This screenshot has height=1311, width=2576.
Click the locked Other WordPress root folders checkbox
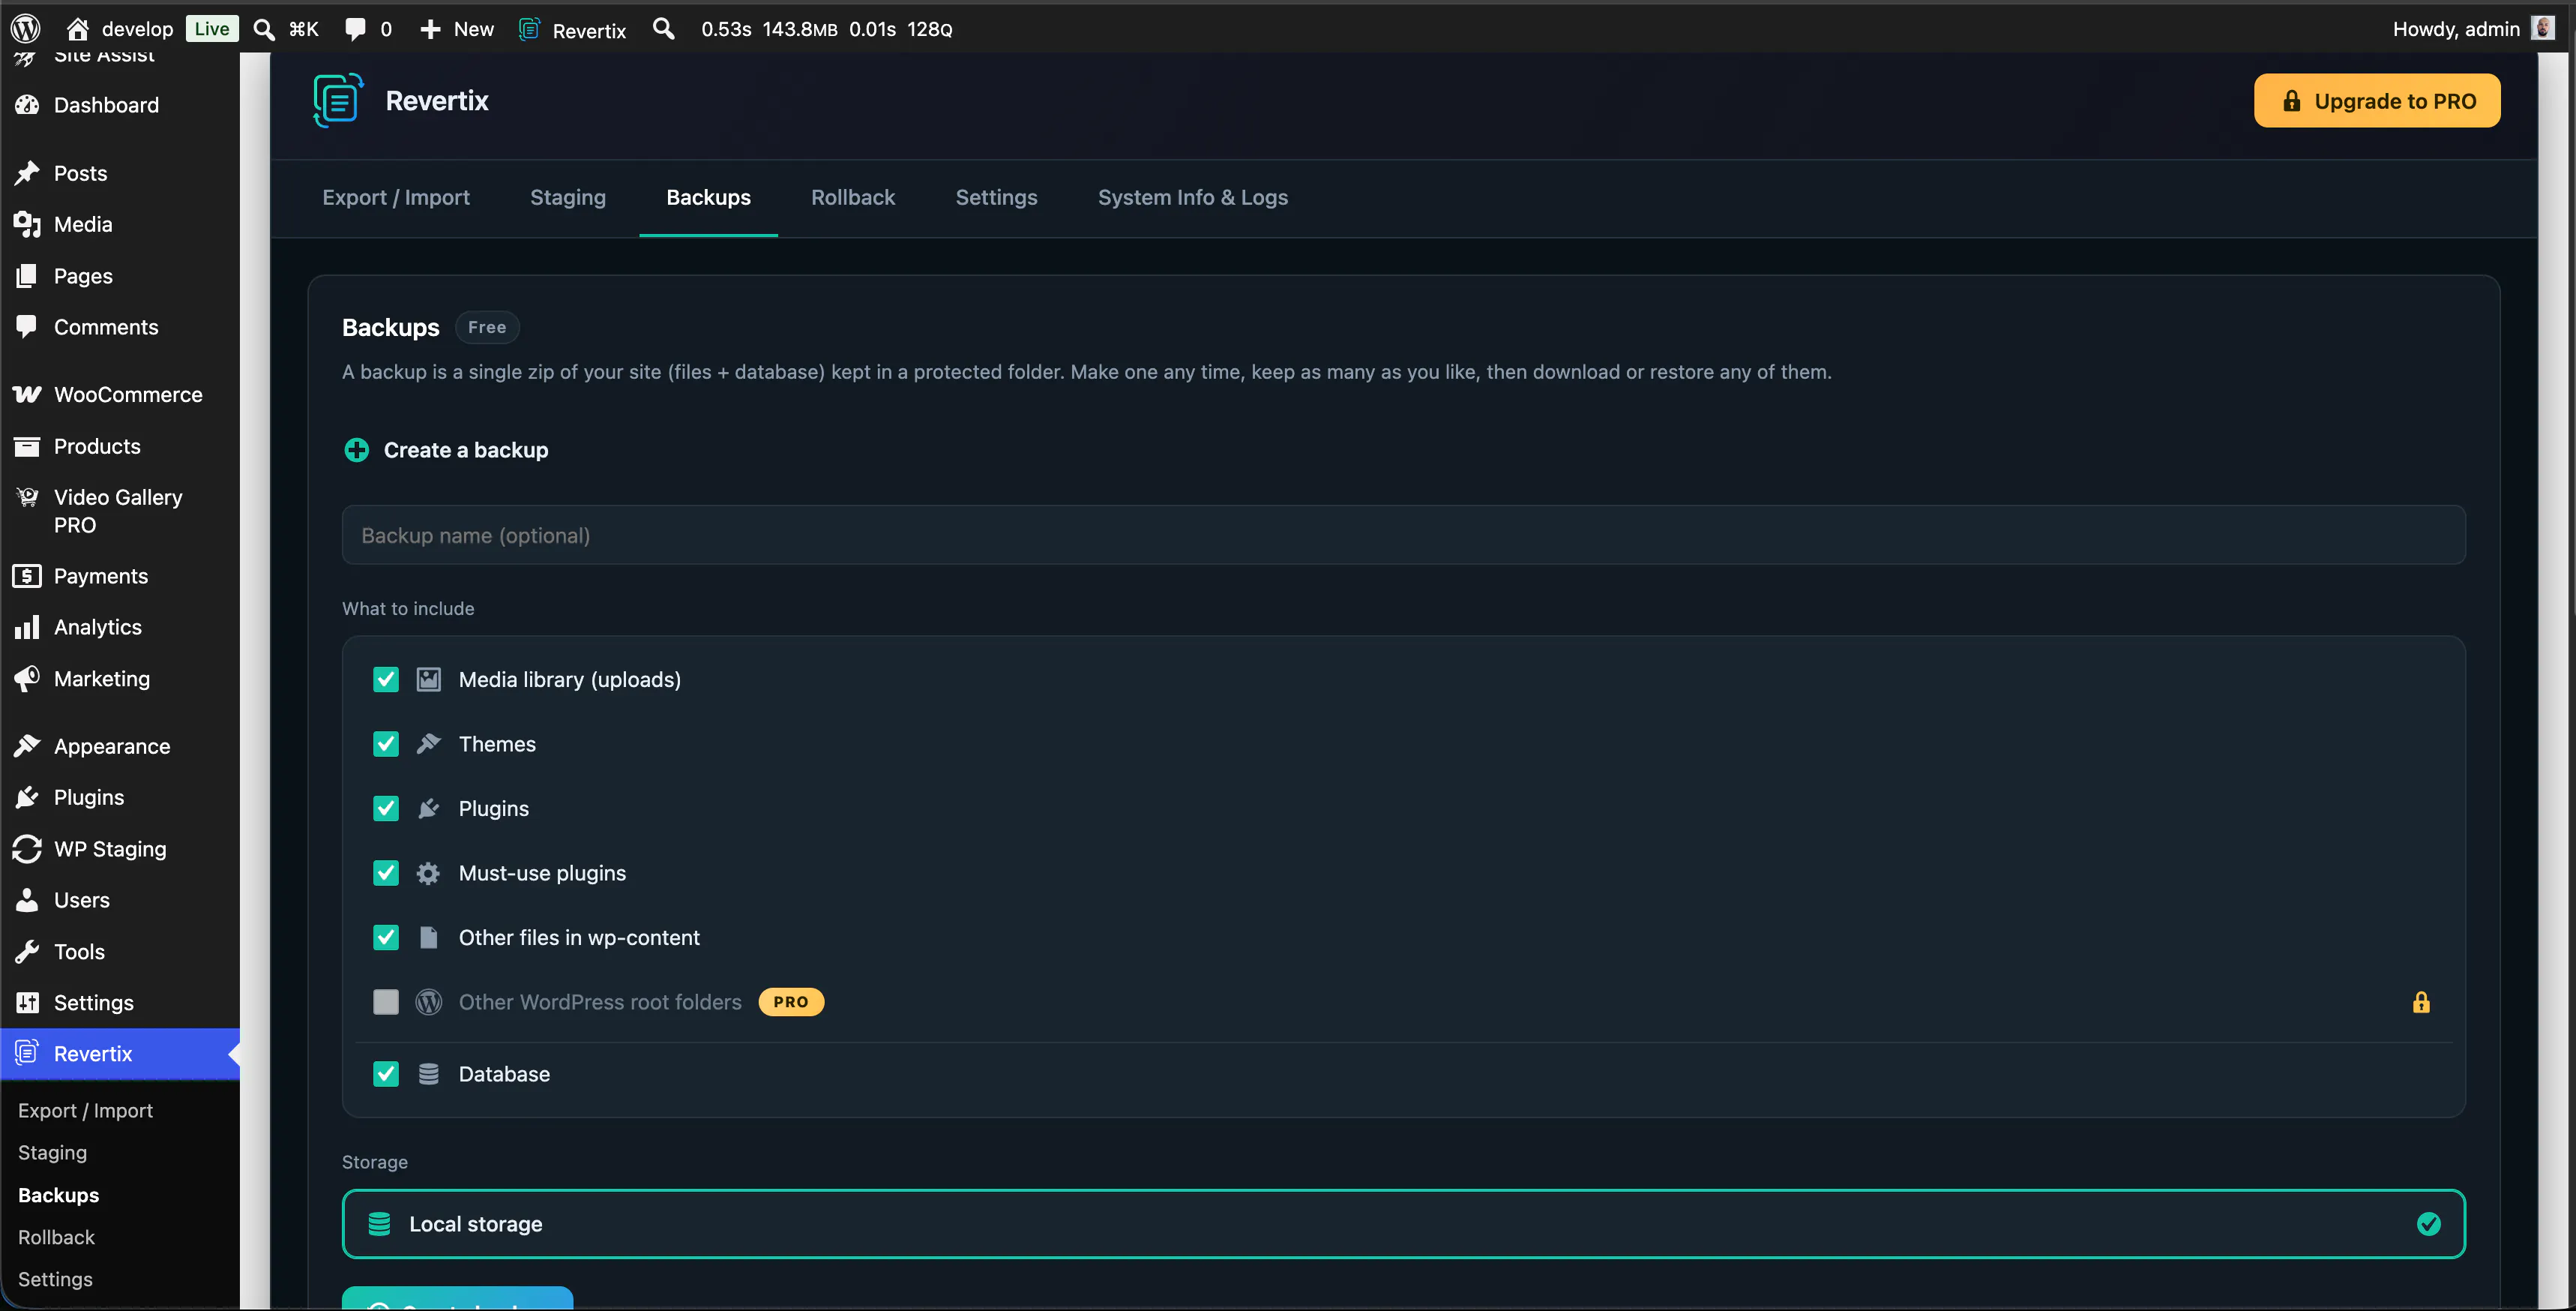coord(386,1002)
